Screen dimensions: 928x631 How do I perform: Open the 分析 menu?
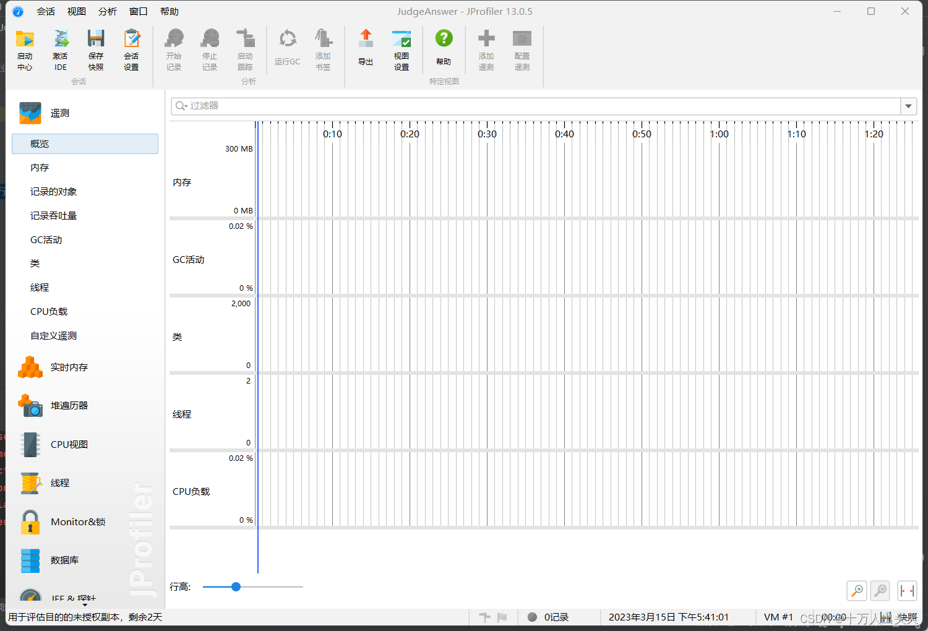pos(108,11)
